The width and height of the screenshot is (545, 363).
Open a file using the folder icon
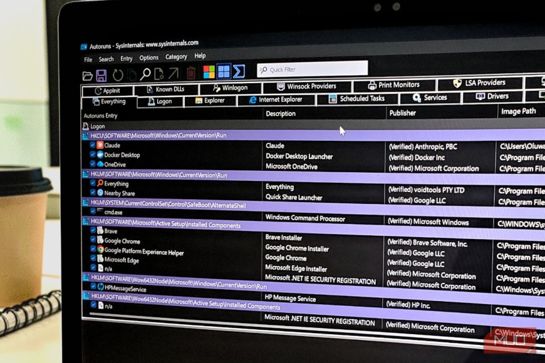(87, 70)
